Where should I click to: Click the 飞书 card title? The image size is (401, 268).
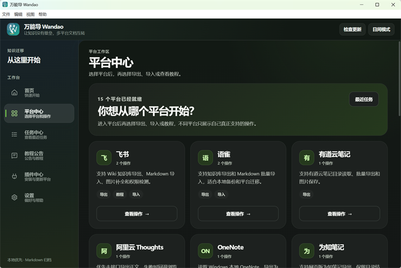pos(123,154)
